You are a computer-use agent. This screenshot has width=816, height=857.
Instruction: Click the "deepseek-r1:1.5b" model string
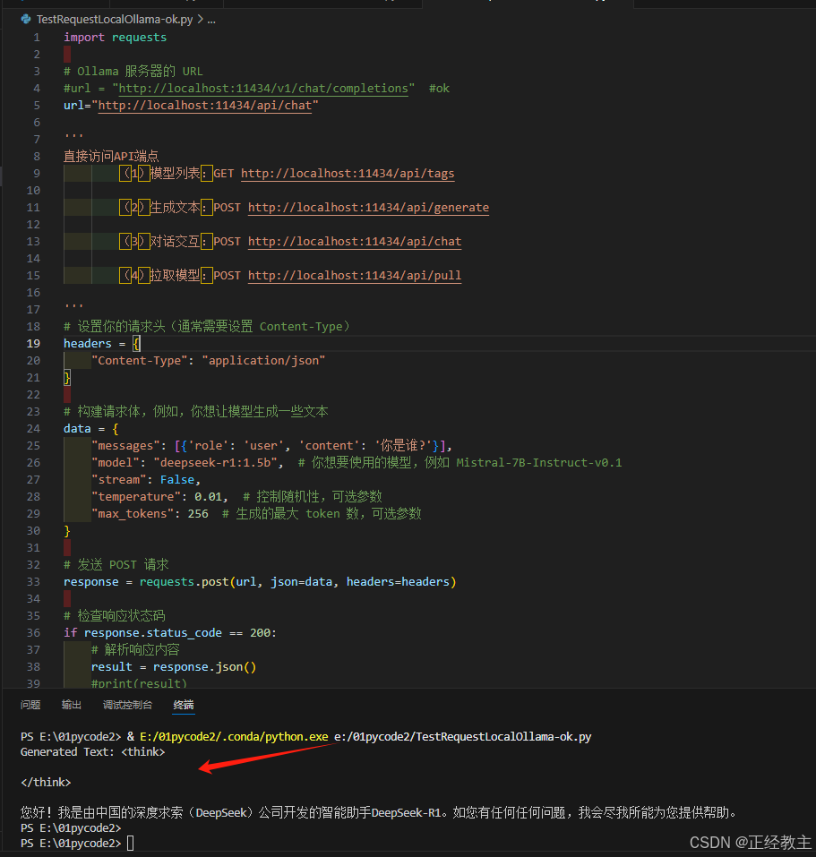coord(215,463)
